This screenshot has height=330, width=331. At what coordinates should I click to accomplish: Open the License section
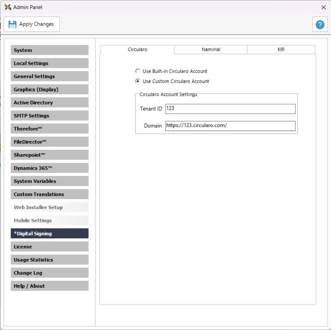50,247
